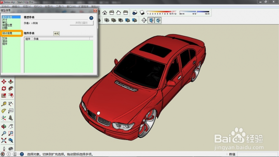Select the Protractor tool
This screenshot has height=157, width=279.
[x=4, y=111]
